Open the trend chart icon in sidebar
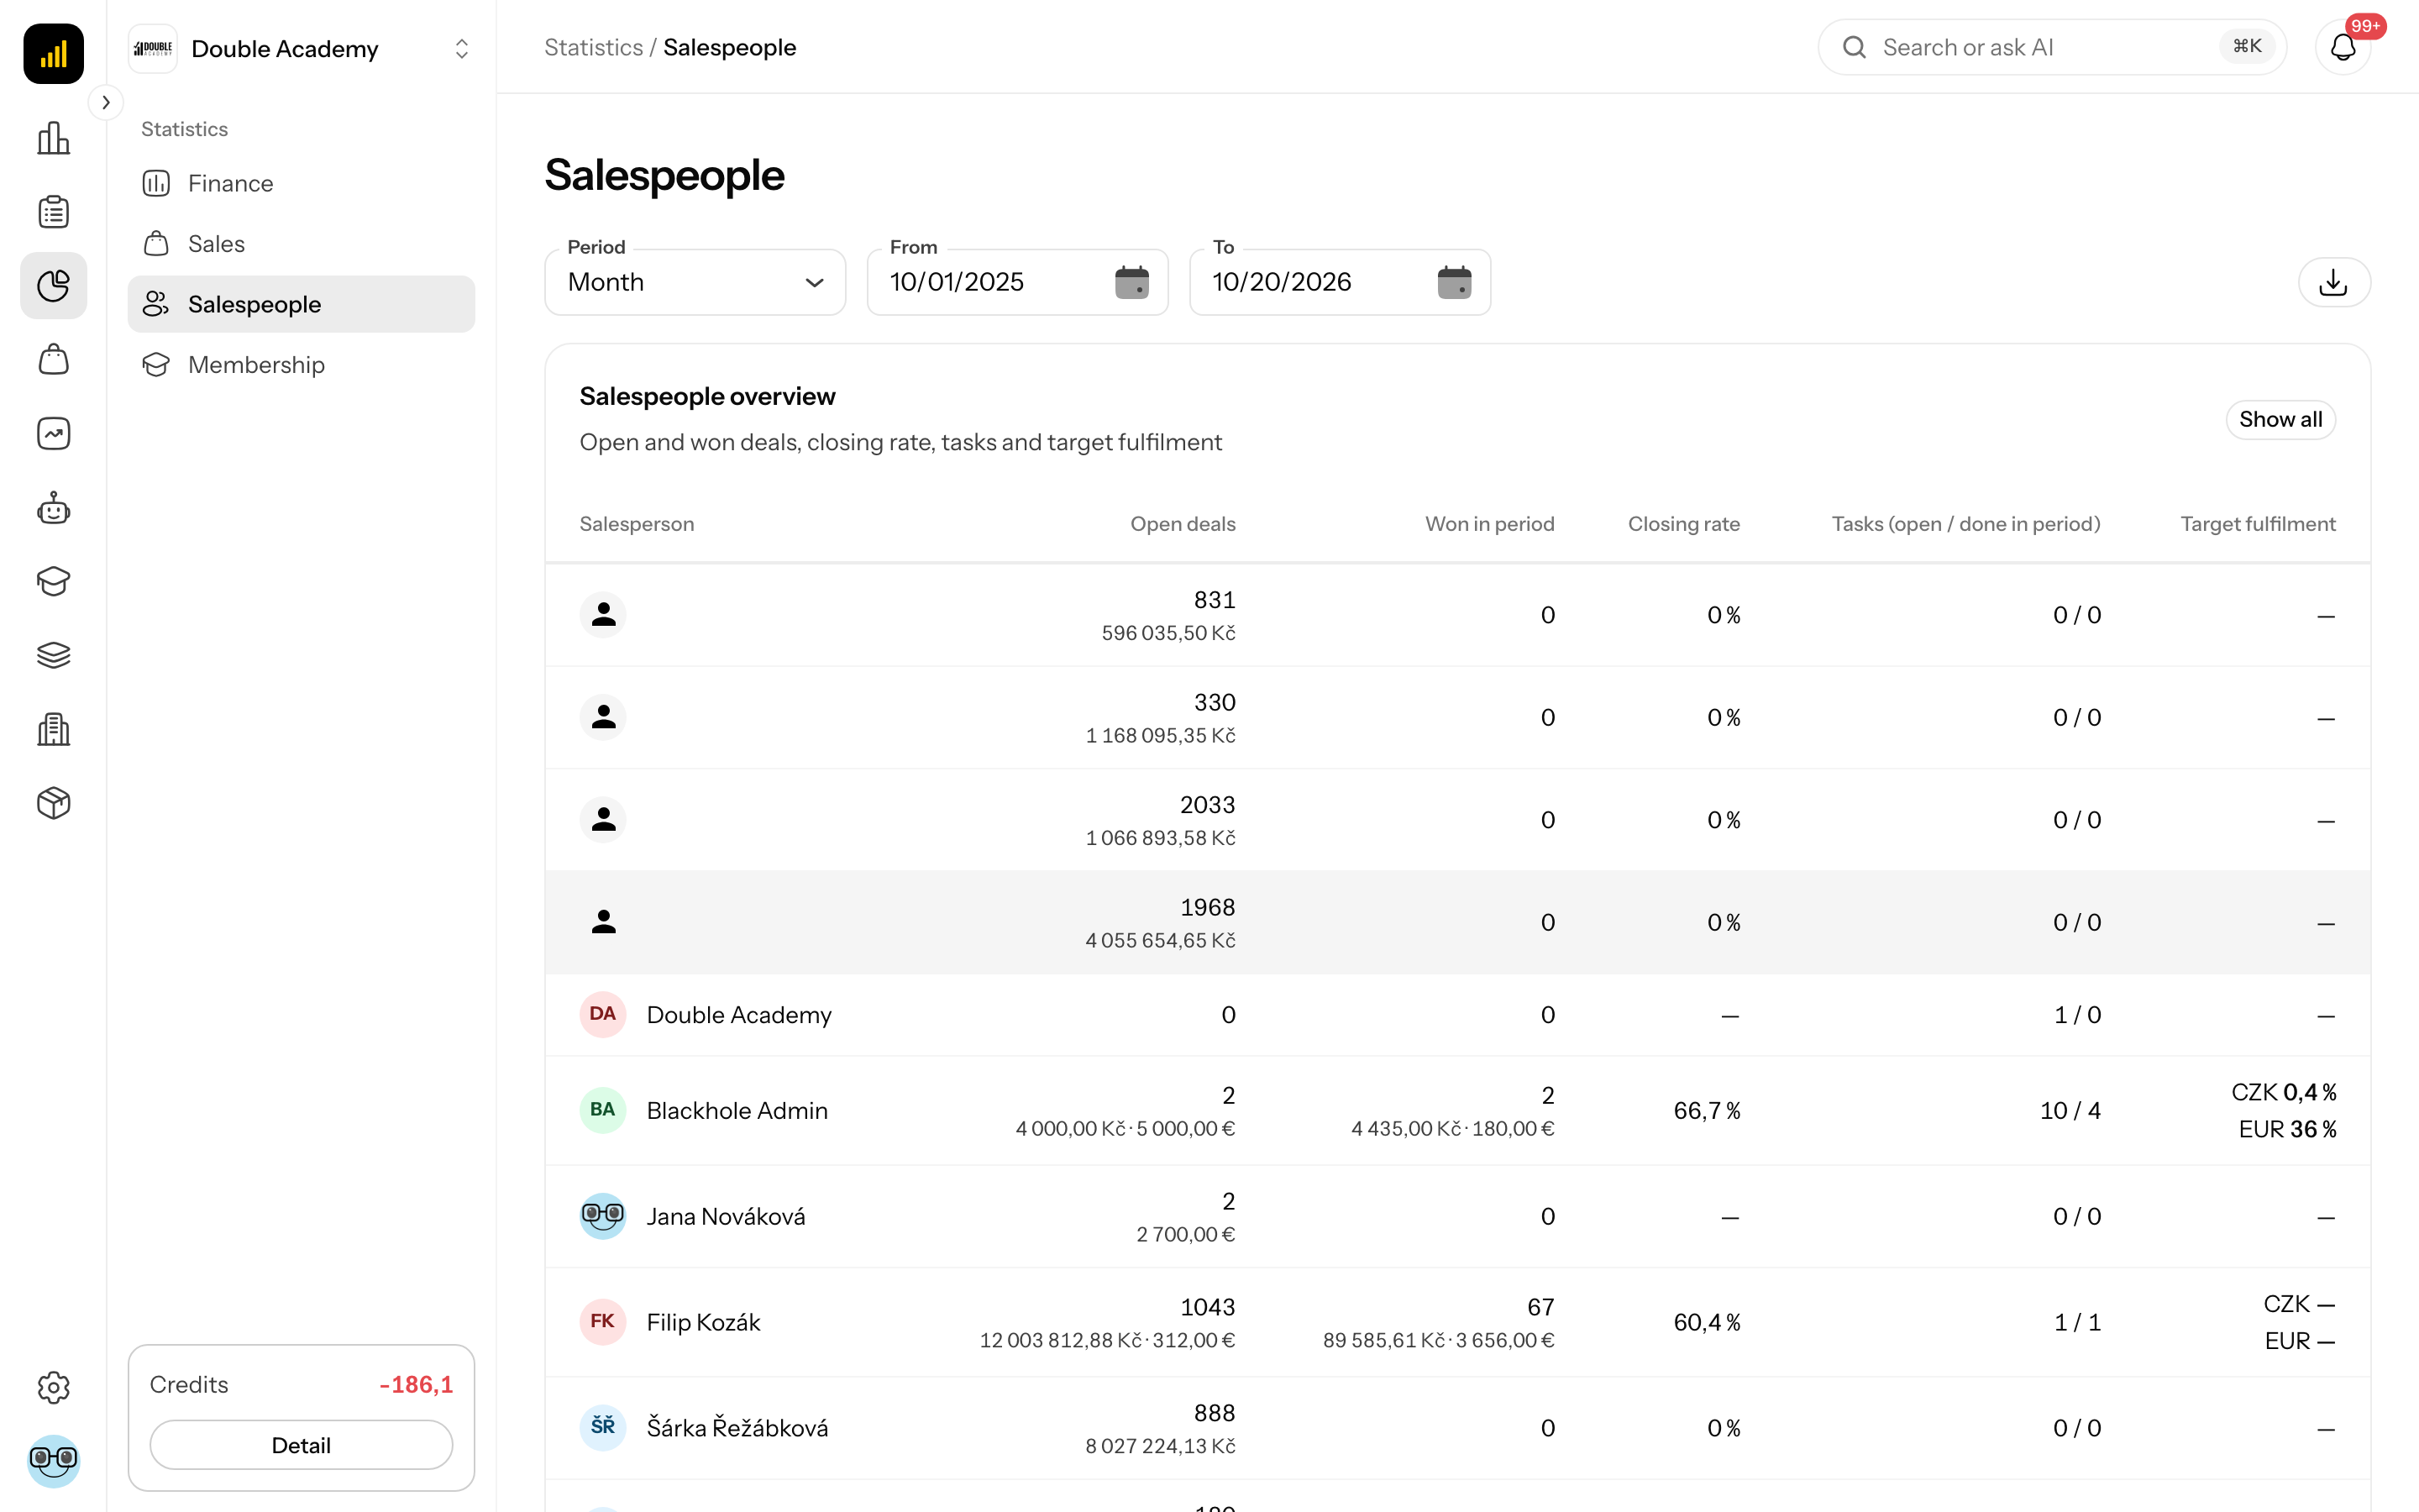Viewport: 2419px width, 1512px height. [53, 434]
